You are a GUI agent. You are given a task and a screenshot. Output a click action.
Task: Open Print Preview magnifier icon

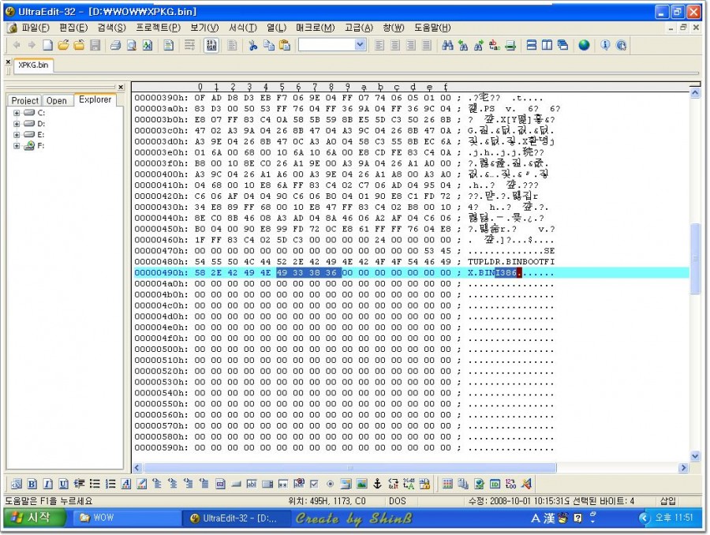pyautogui.click(x=131, y=45)
